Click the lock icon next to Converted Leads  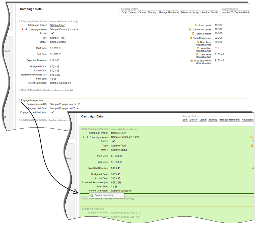click(x=190, y=29)
